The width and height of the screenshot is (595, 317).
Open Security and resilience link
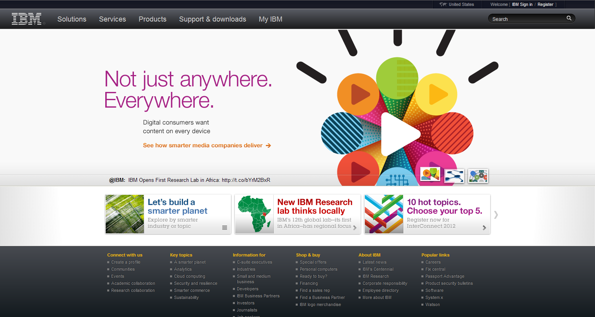coord(196,283)
